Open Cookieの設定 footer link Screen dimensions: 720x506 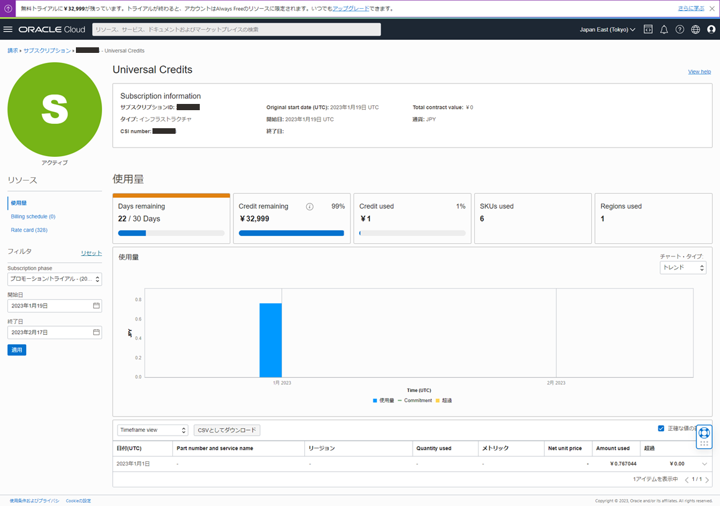(x=78, y=501)
